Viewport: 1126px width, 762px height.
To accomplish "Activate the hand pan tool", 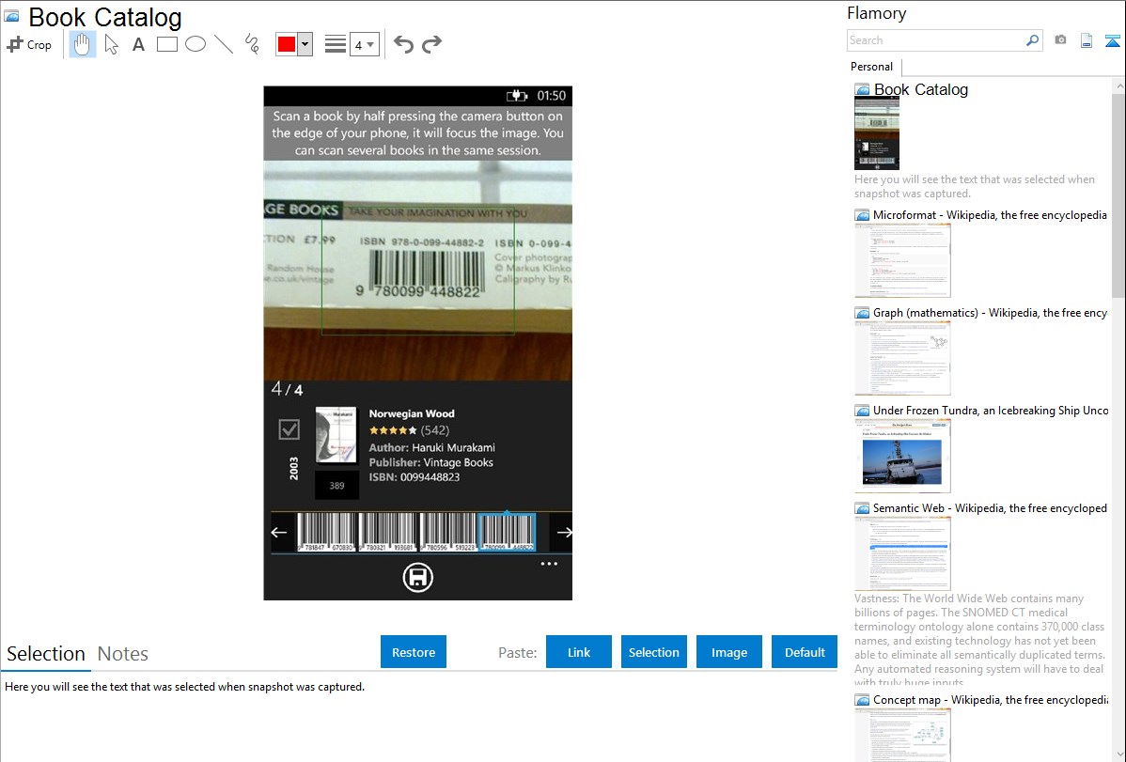I will point(83,44).
